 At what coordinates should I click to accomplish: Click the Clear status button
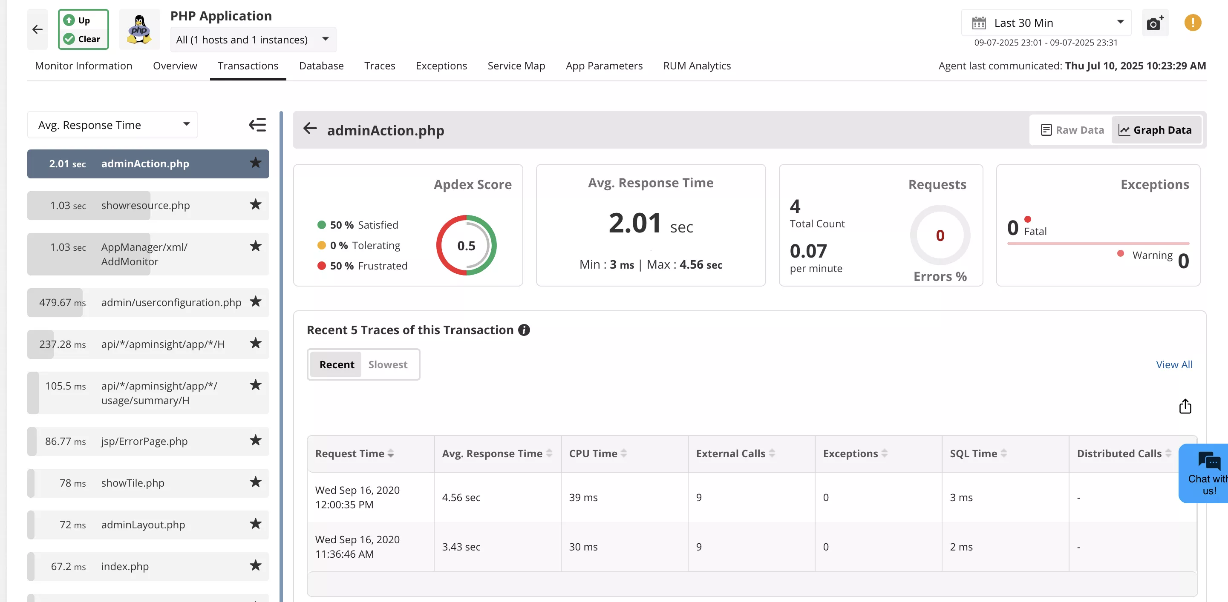[83, 39]
